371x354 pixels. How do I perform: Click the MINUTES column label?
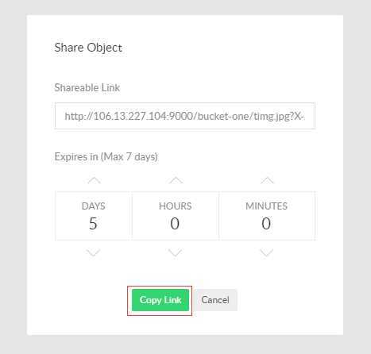coord(266,206)
